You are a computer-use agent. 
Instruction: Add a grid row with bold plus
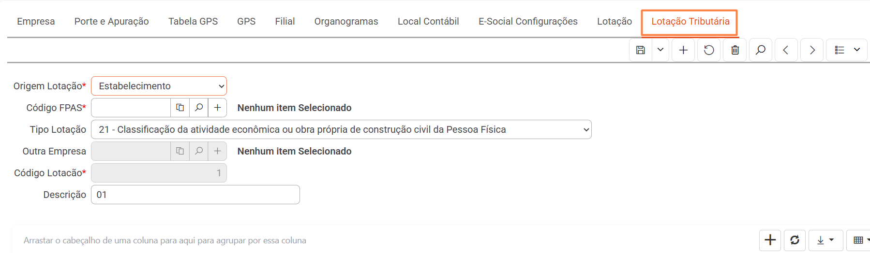tap(770, 240)
